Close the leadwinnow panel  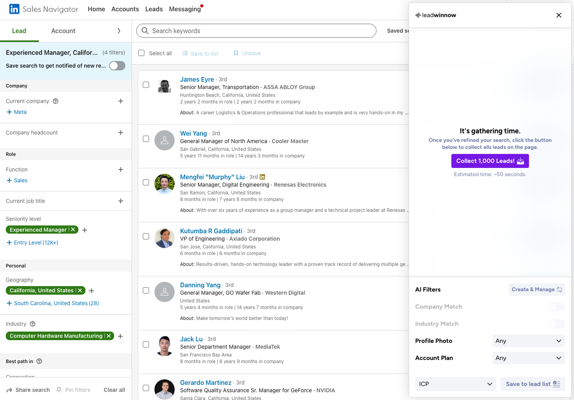point(558,15)
